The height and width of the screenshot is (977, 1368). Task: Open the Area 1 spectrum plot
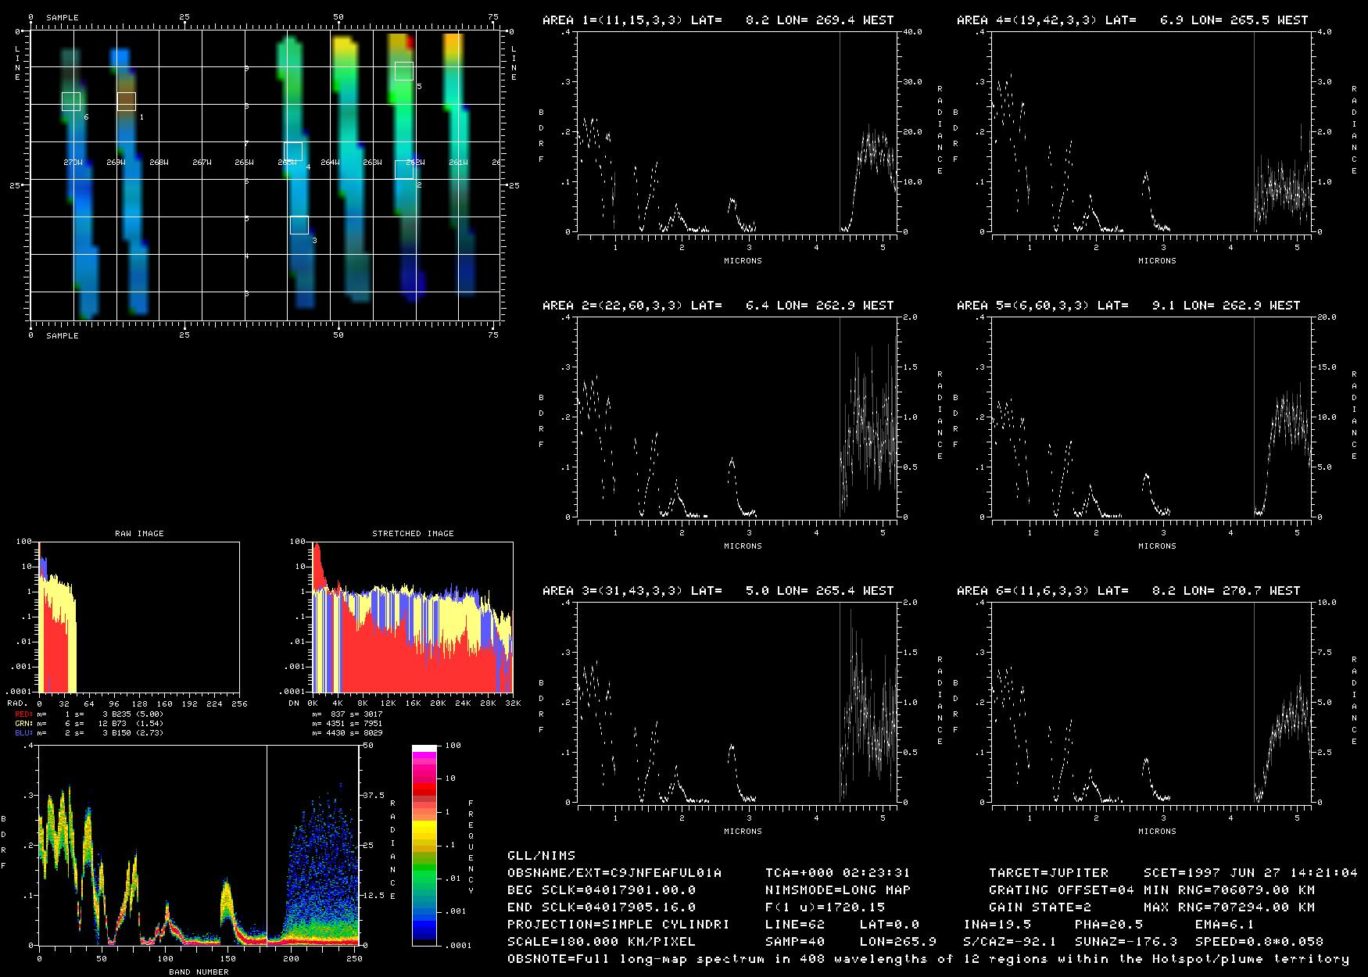click(736, 132)
